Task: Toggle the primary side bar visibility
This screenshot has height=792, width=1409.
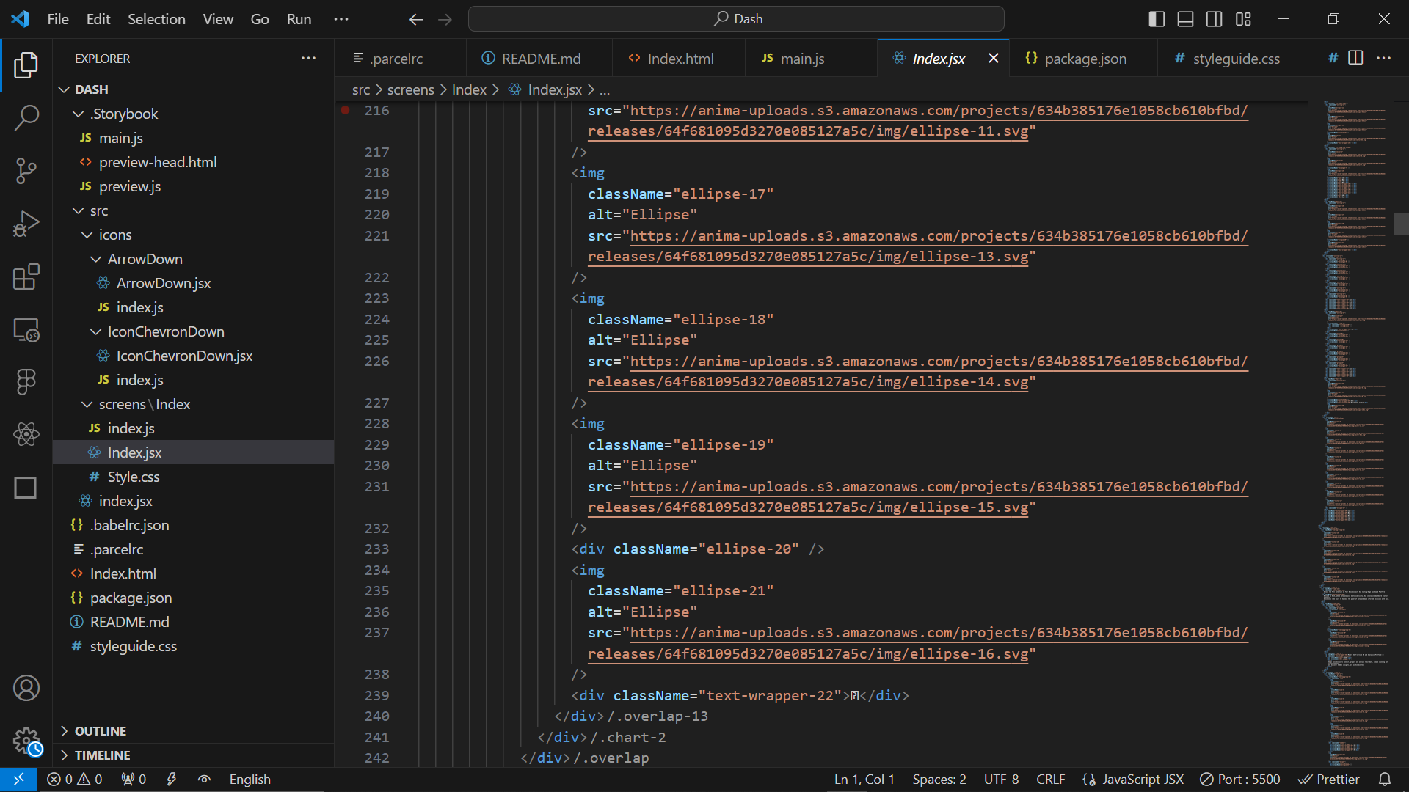Action: 1157,19
